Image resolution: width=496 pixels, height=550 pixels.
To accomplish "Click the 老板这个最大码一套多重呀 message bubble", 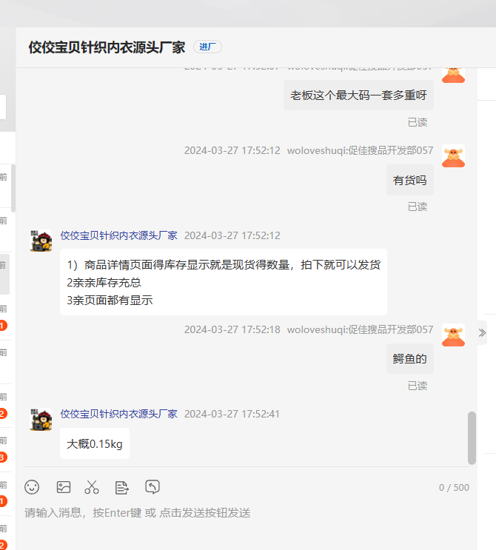I will (358, 95).
